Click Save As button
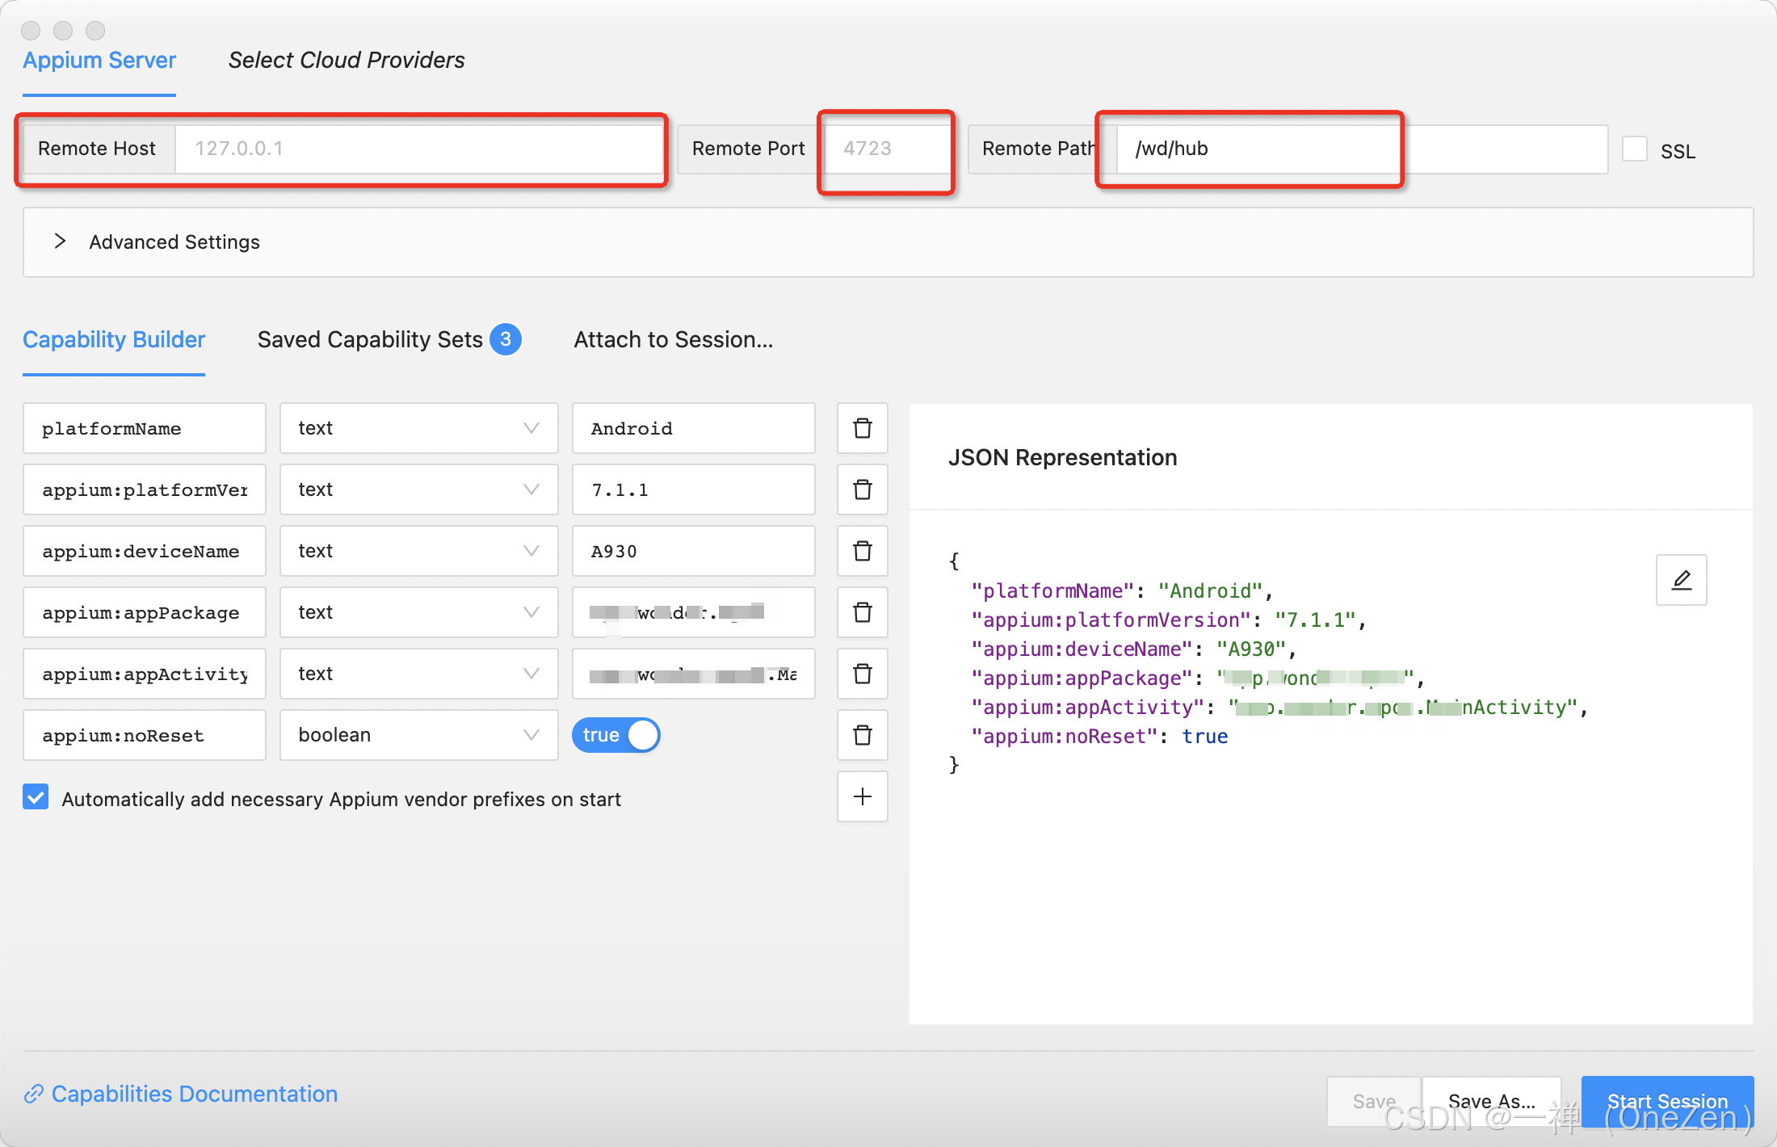Screen dimensions: 1777x1147 point(1492,1101)
